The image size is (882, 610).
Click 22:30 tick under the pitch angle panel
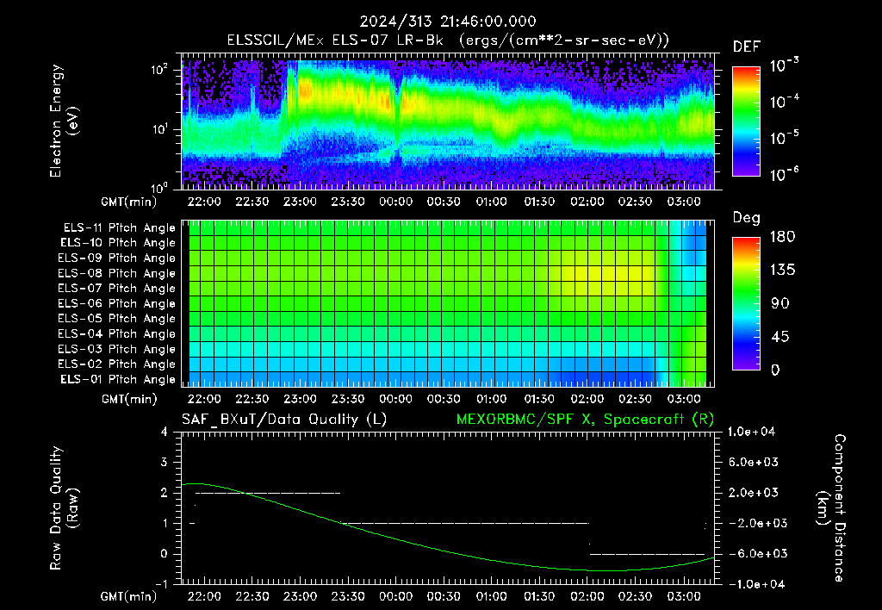[x=252, y=399]
